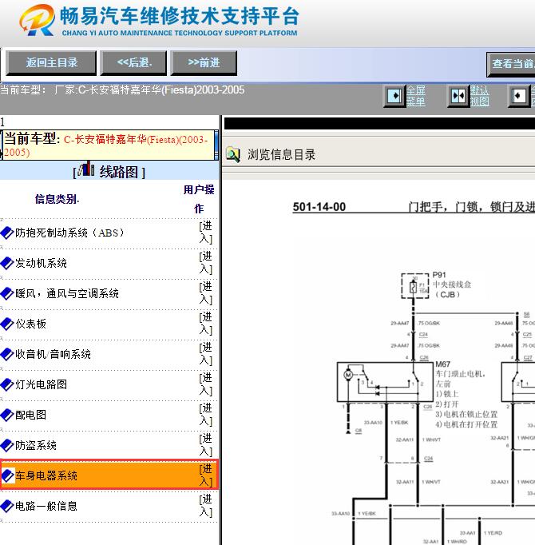Select 暖风，通风与空调系统 category
535x545 pixels.
point(67,294)
